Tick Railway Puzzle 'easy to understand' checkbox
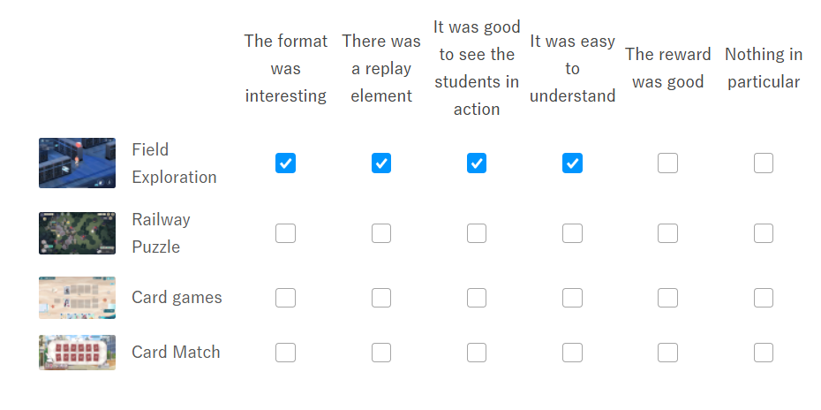821x410 pixels. [x=572, y=233]
